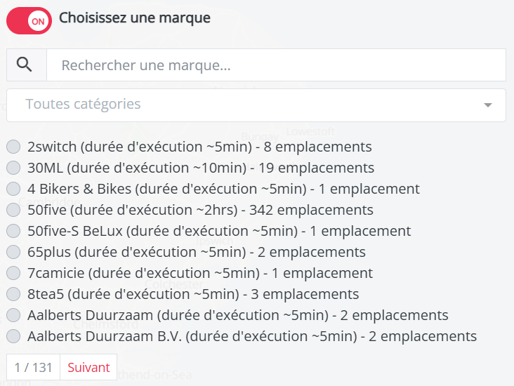The width and height of the screenshot is (514, 386).
Task: Click the '1 / 131' page indicator
Action: pos(33,367)
